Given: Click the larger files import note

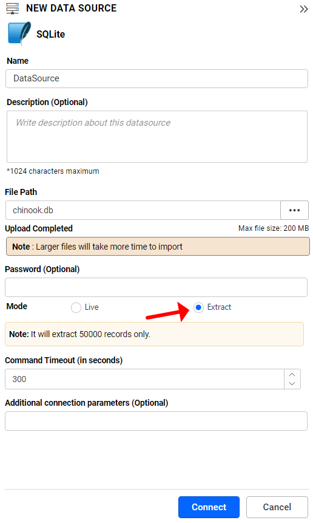Looking at the screenshot, I should point(158,247).
